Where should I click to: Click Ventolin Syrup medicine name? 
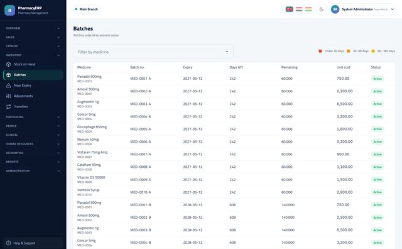tap(88, 190)
